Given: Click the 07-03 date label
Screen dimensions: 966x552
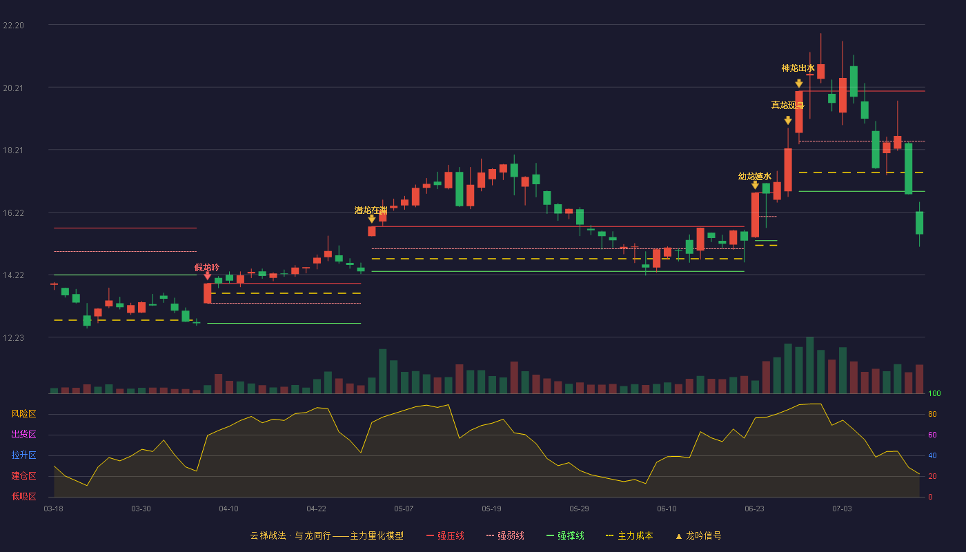Looking at the screenshot, I should coord(842,509).
